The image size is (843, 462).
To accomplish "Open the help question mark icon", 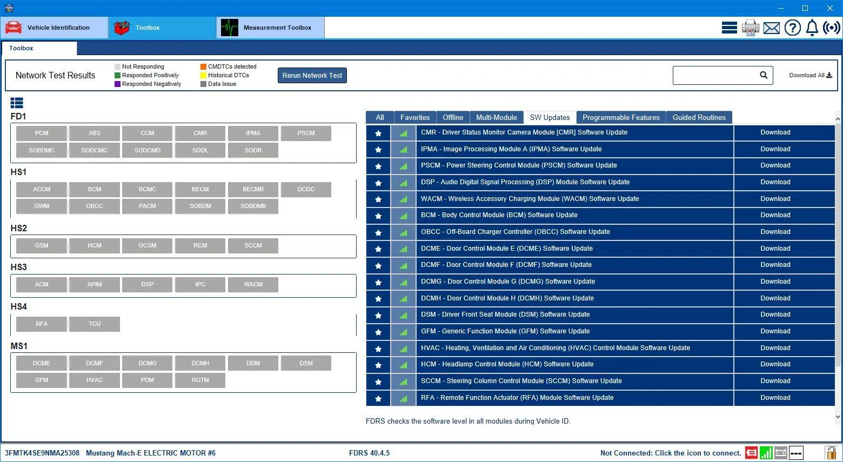I will pyautogui.click(x=792, y=28).
